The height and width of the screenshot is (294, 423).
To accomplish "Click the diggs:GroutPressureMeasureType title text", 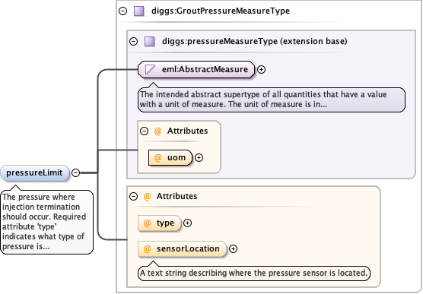I will coord(221,11).
